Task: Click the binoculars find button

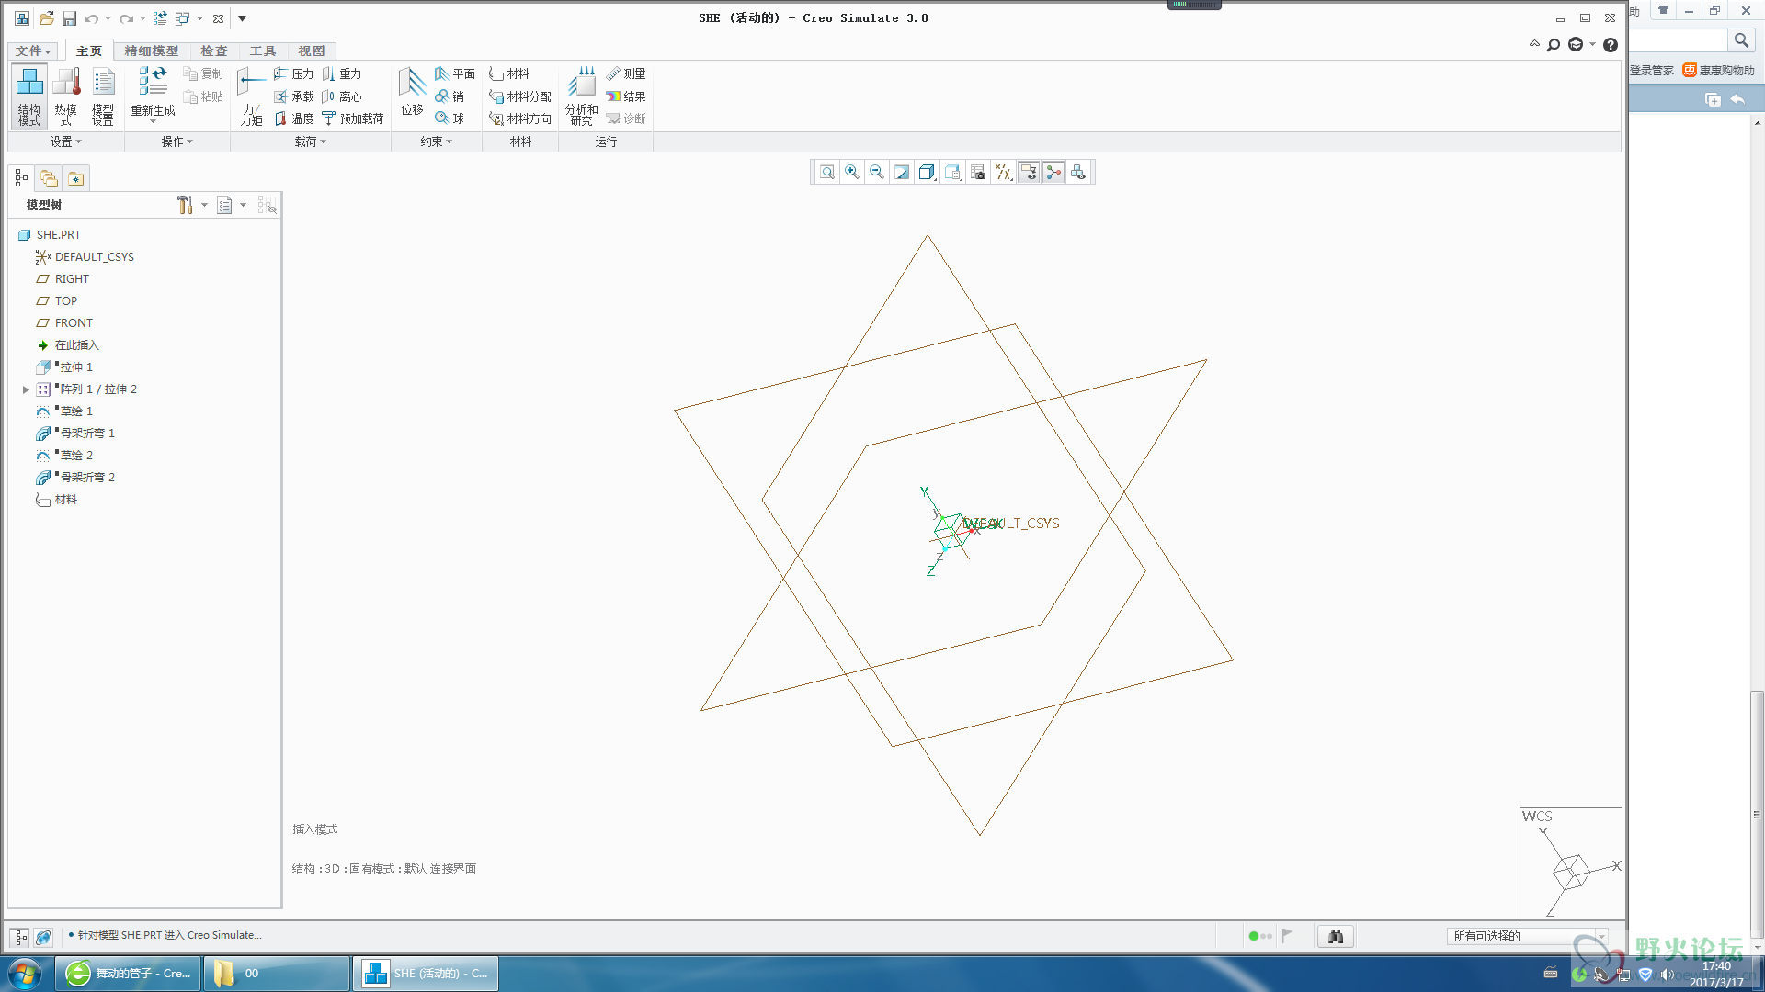Action: click(1336, 936)
